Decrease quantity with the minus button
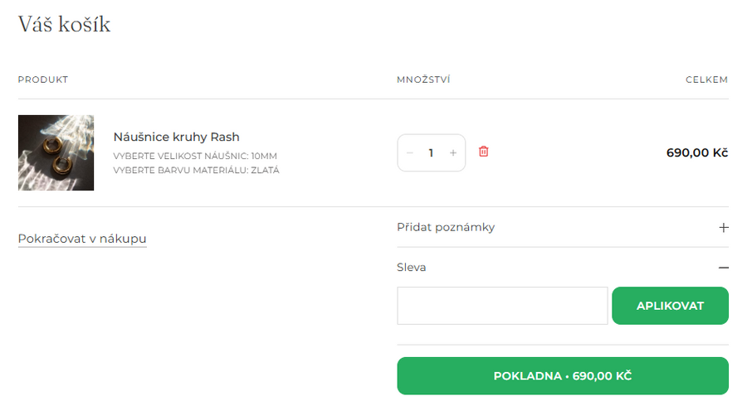This screenshot has width=747, height=401. [410, 153]
